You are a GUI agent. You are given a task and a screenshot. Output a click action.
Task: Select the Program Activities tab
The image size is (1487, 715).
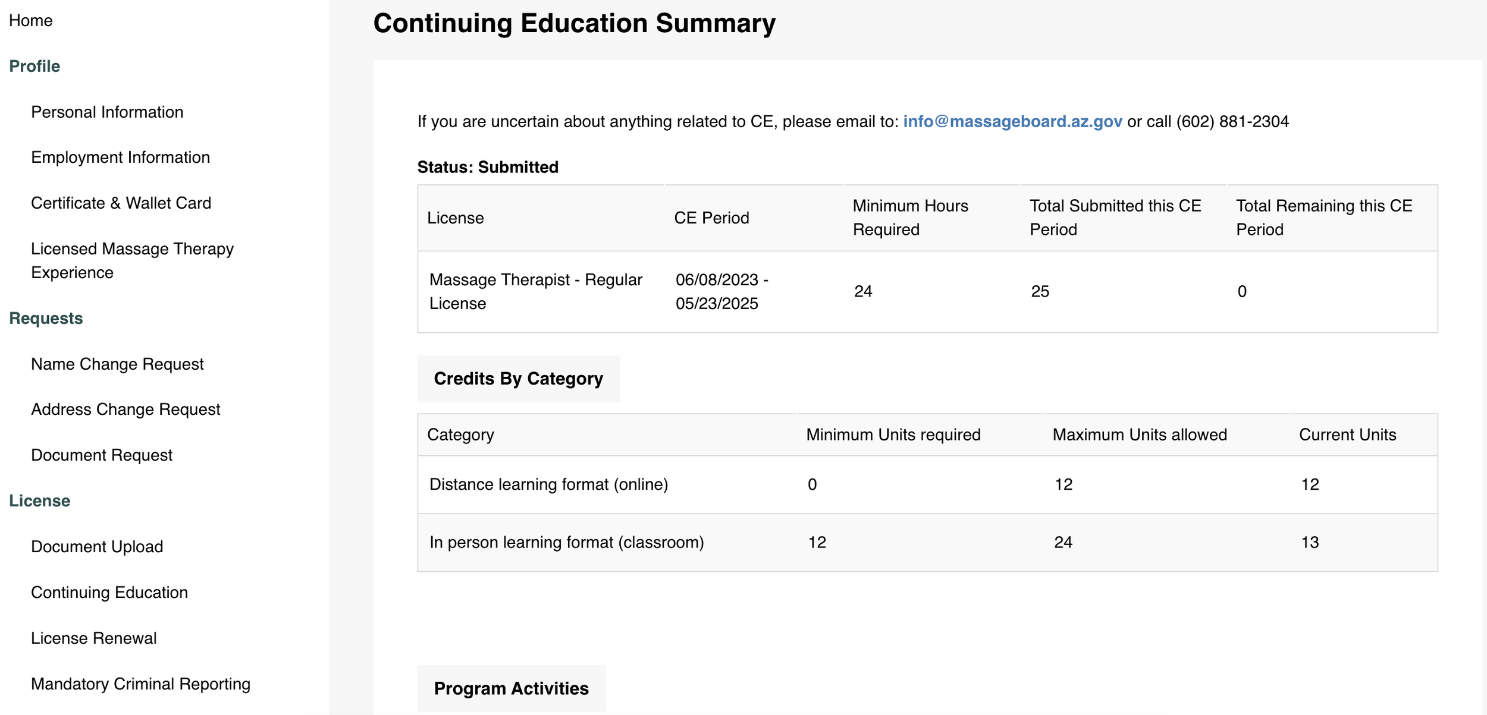511,688
